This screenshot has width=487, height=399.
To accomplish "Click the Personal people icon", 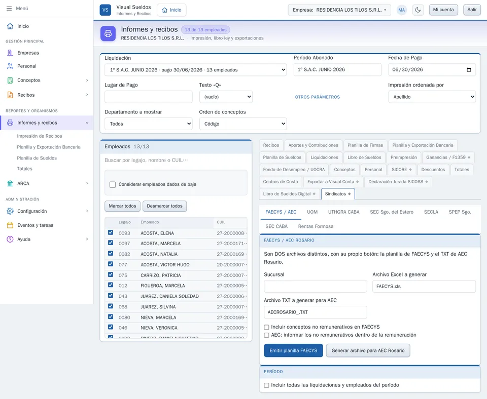I will tap(10, 66).
